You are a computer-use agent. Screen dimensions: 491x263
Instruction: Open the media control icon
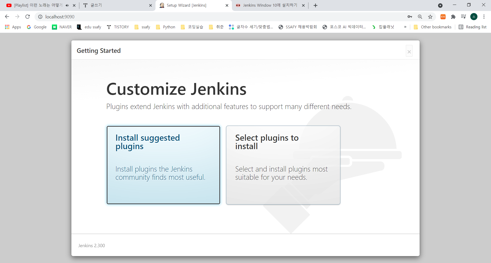(463, 17)
